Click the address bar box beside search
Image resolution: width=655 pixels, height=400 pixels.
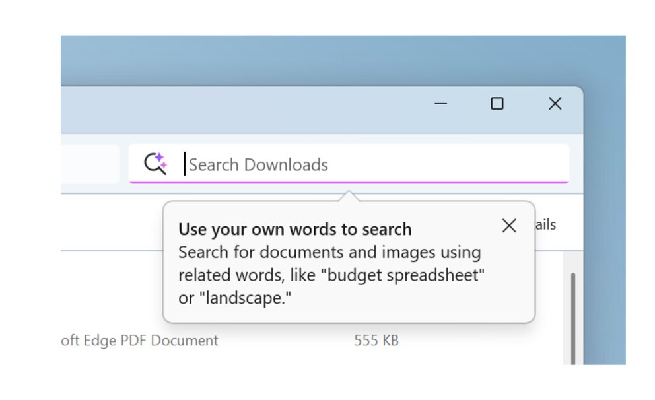click(90, 164)
